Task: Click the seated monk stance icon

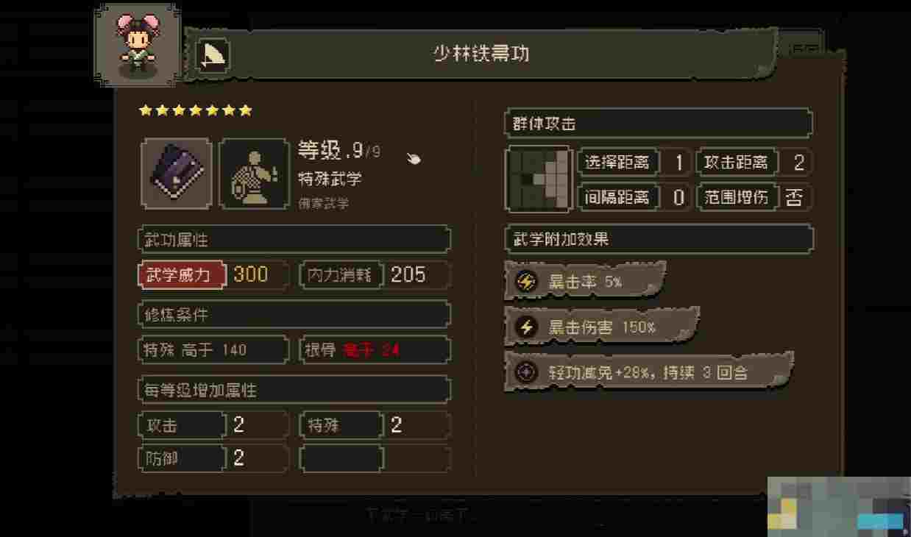Action: pyautogui.click(x=255, y=174)
